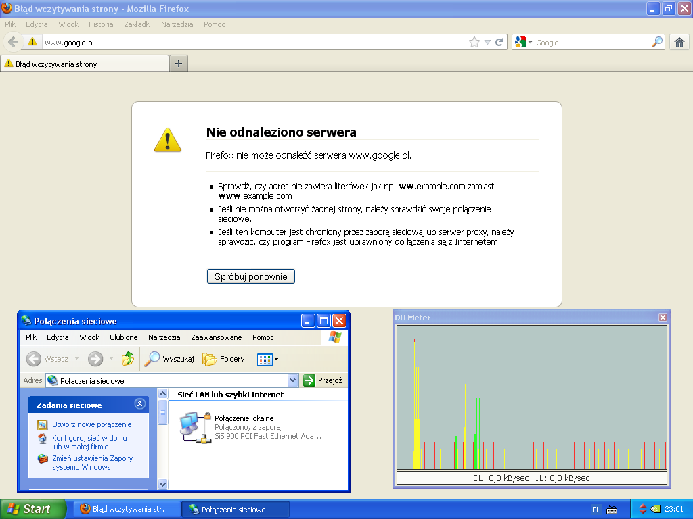Image resolution: width=693 pixels, height=519 pixels.
Task: Click the magnifier search icon in Firefox search box
Action: click(657, 42)
